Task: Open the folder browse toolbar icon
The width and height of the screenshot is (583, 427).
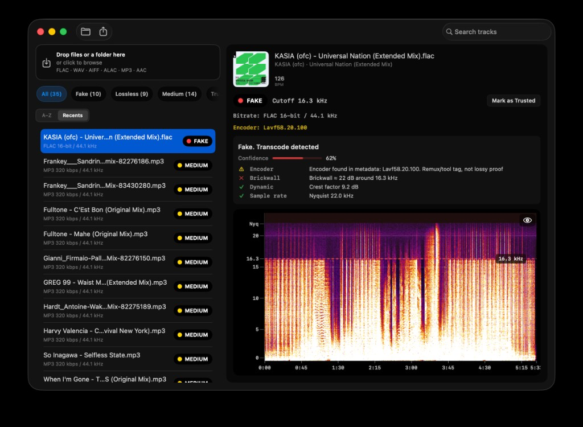Action: [85, 32]
